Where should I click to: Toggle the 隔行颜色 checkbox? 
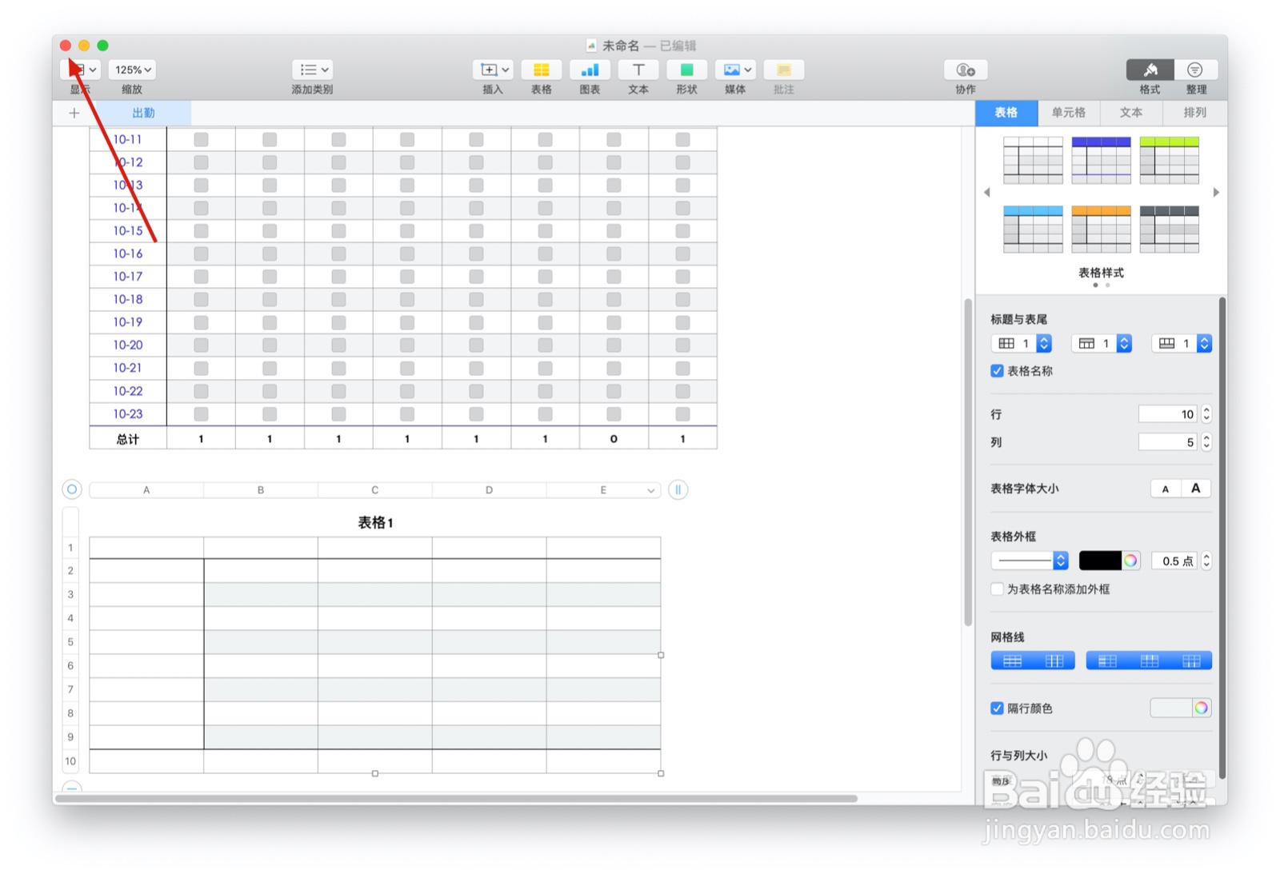tap(997, 708)
